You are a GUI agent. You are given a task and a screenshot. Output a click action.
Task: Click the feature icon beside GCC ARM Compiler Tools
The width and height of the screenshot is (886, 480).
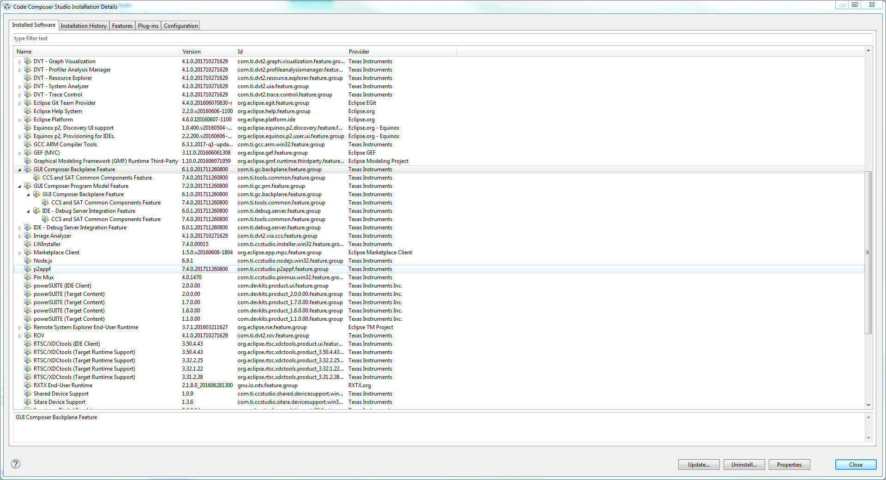28,144
